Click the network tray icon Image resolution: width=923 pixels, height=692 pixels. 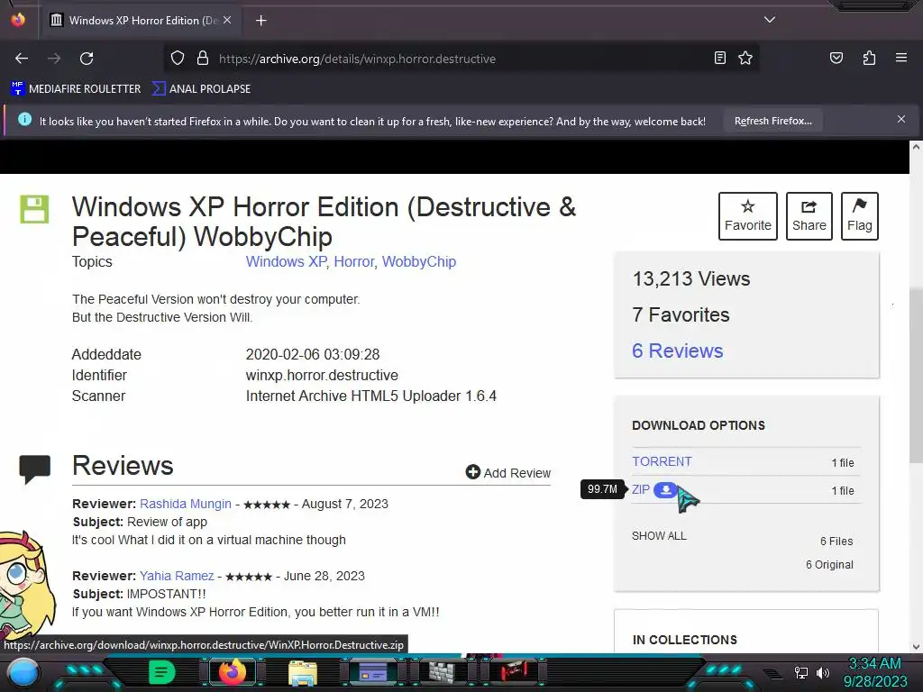tap(801, 672)
